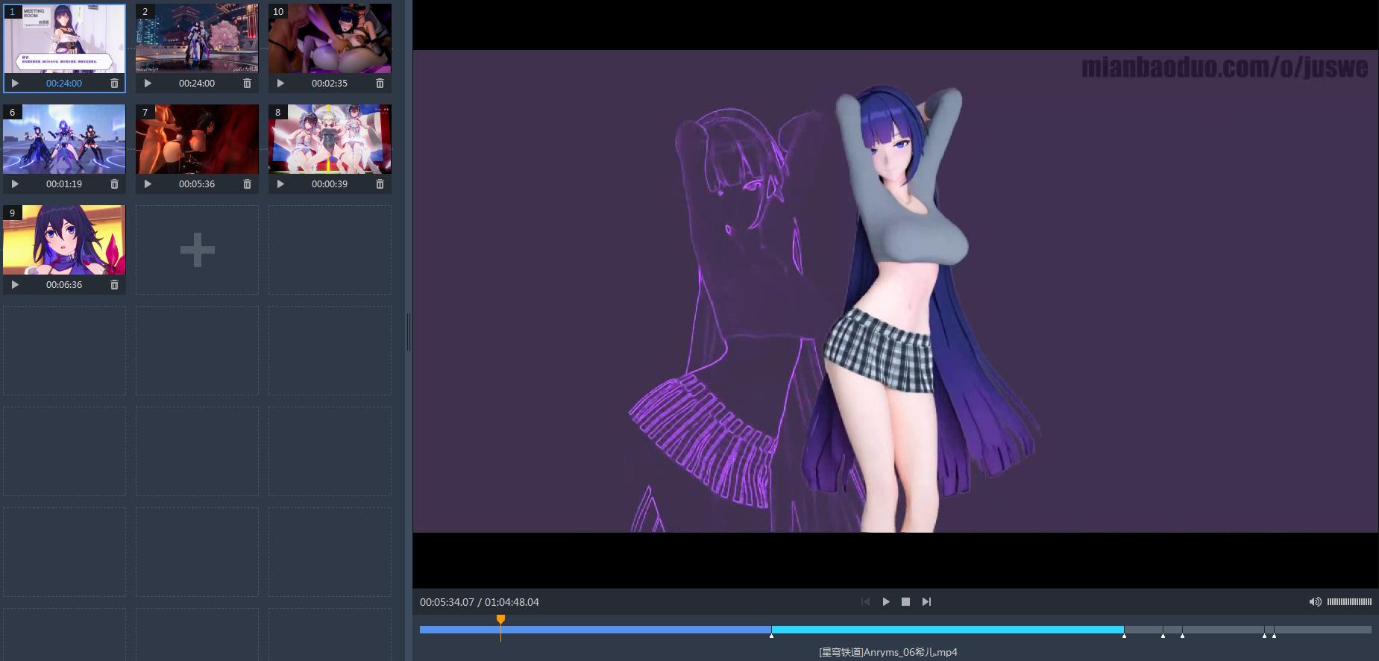
Task: Delete the 00:02:35 clip numbered 10
Action: pyautogui.click(x=380, y=84)
